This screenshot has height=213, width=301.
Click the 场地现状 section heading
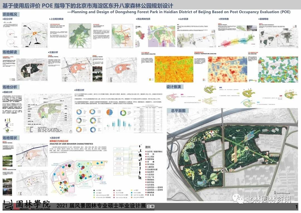point(10,138)
